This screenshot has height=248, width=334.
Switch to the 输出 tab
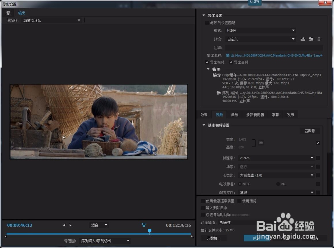coord(22,13)
